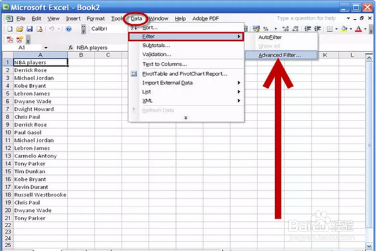
Task: Click the formula bar showing NBA players
Action: point(102,48)
